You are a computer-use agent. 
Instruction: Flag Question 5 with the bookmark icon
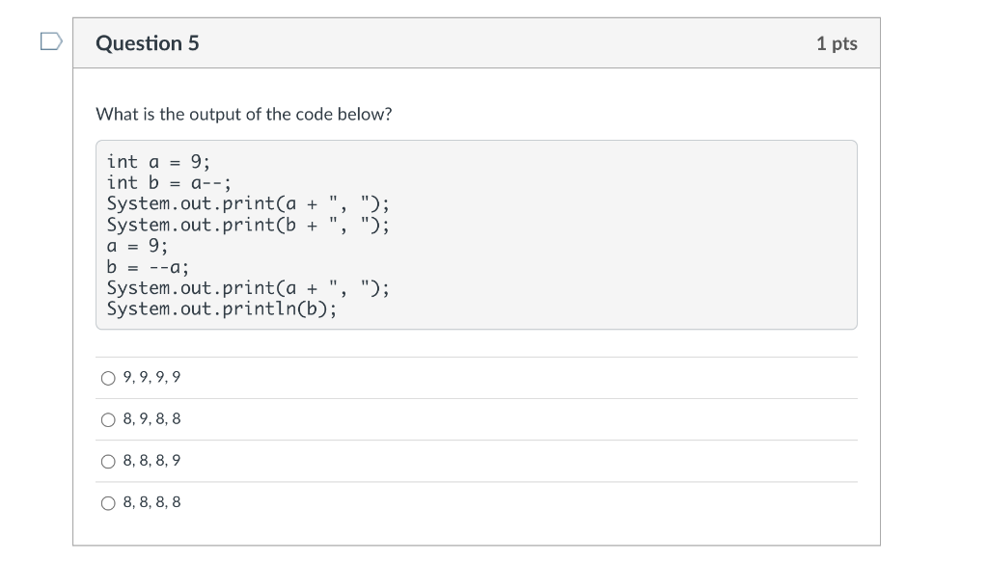pyautogui.click(x=51, y=41)
